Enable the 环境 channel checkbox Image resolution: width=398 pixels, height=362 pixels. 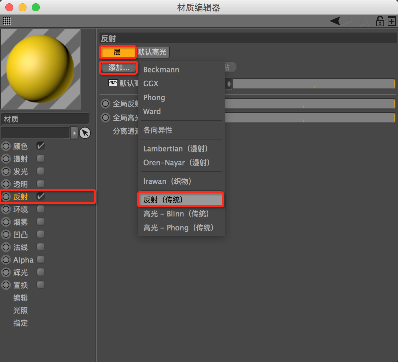(x=41, y=209)
